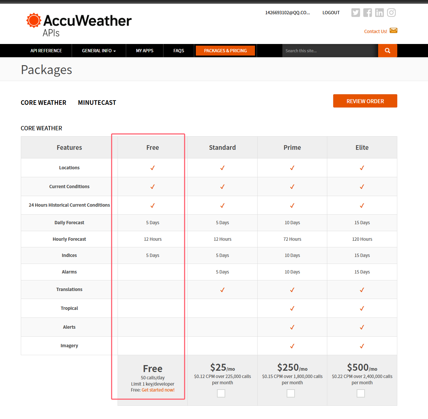This screenshot has height=419, width=428.
Task: Open the Instagram social icon
Action: click(x=391, y=13)
